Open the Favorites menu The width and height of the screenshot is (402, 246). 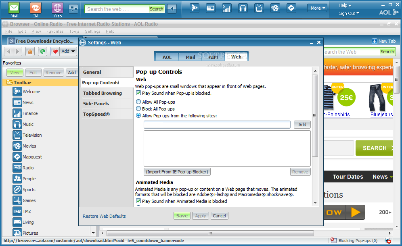tap(55, 31)
